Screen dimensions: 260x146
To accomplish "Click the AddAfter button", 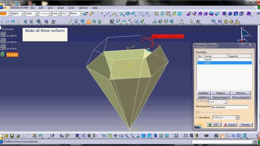I will coord(204,93).
